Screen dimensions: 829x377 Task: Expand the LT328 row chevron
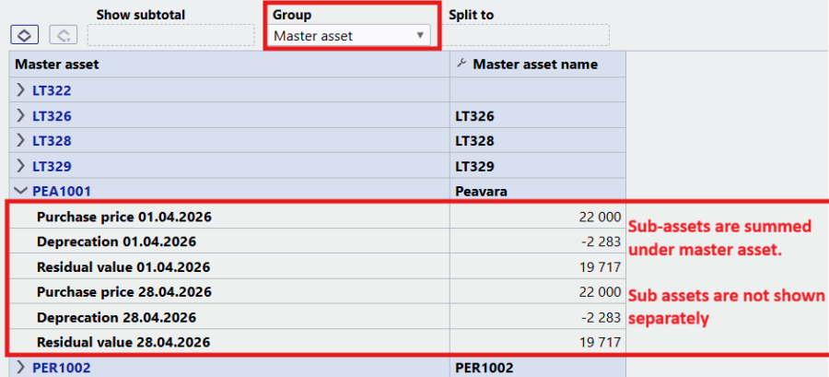(20, 141)
